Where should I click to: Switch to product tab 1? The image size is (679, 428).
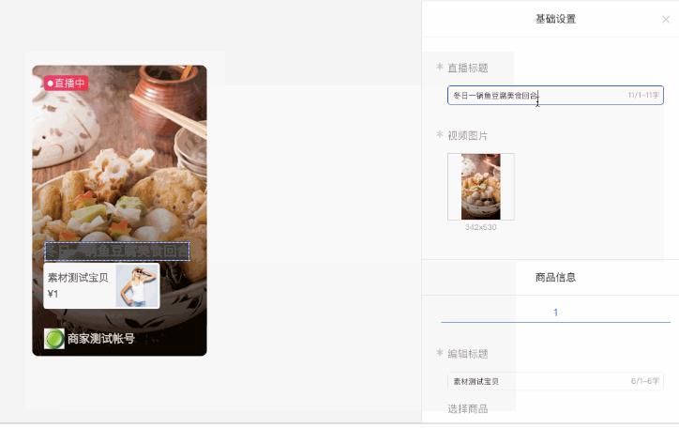coord(555,313)
